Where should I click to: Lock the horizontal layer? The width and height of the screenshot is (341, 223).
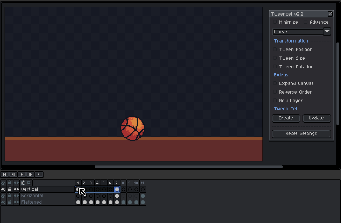(10, 196)
